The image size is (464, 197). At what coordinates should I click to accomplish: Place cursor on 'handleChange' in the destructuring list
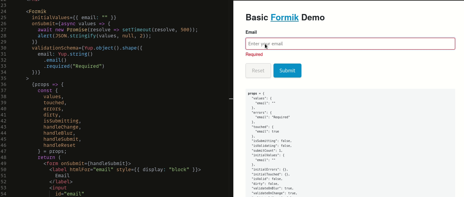point(61,127)
